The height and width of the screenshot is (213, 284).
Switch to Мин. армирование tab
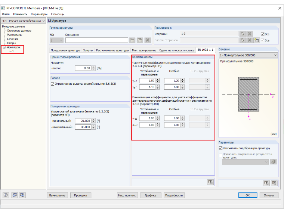tap(144, 50)
